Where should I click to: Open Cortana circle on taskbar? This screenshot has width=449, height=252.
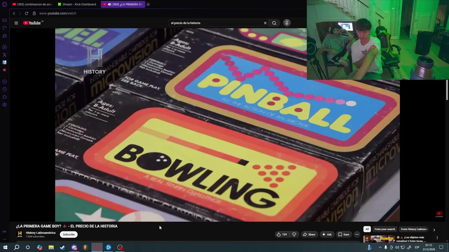[x=28, y=247]
